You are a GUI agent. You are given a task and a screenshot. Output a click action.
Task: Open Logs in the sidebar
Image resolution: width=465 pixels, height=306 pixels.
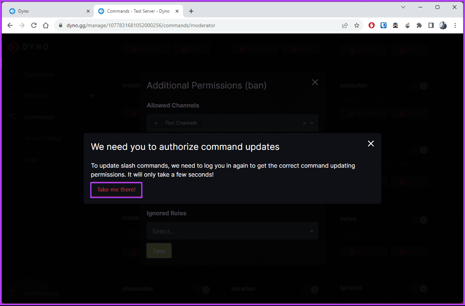pos(31,160)
